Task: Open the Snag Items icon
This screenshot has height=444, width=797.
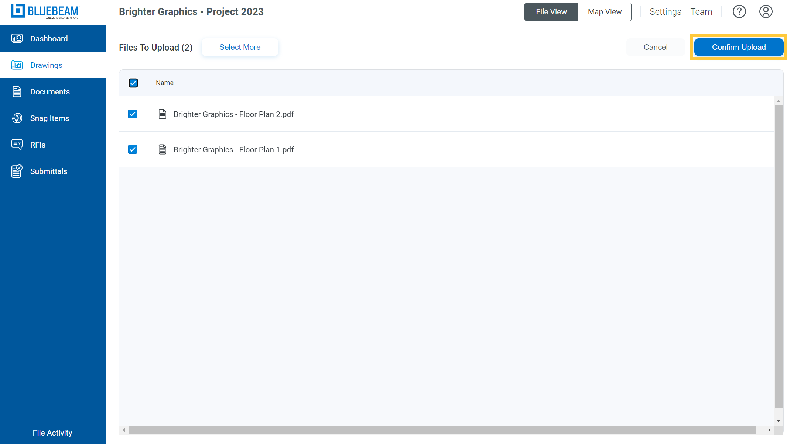Action: 17,118
